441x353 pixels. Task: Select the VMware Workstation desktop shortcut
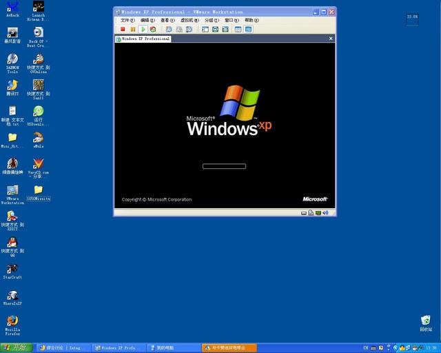[12, 194]
